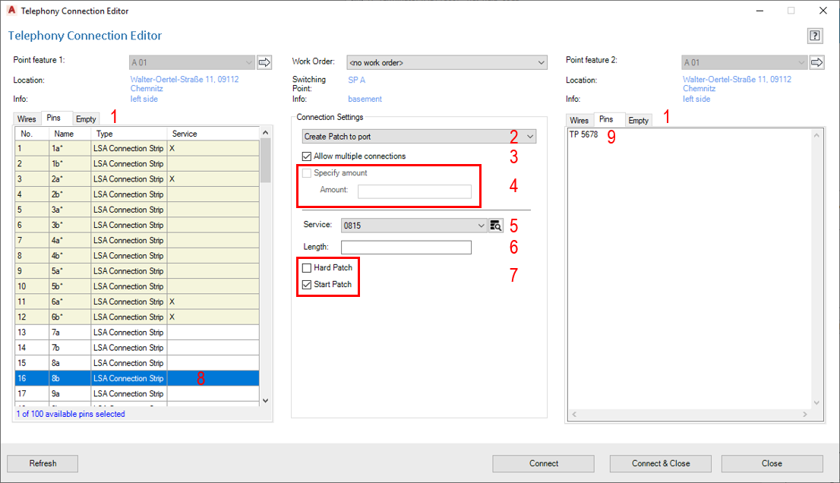Select pin row 12 named 6b*
This screenshot has width=840, height=483.
click(137, 317)
